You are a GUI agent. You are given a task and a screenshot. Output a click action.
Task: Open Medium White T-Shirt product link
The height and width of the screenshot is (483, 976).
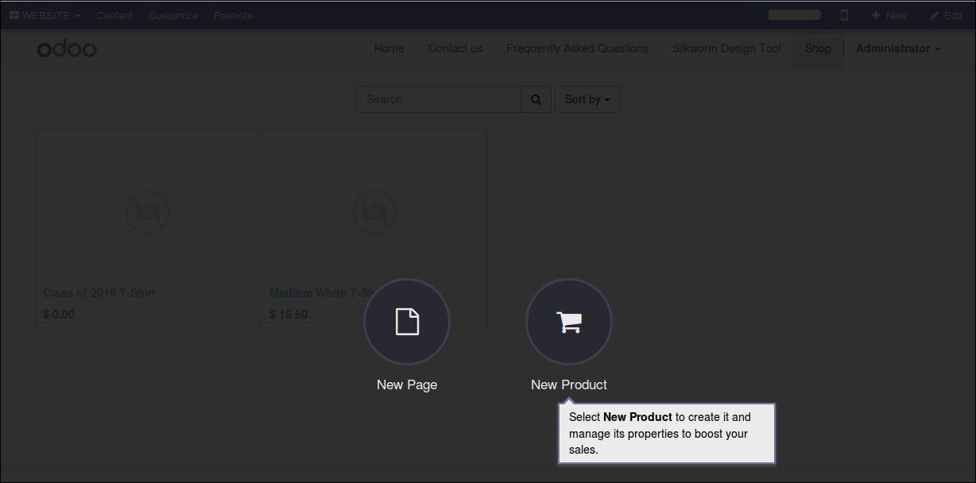click(x=322, y=293)
